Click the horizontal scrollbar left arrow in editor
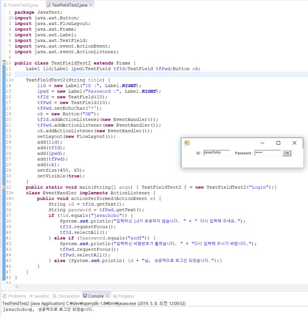The height and width of the screenshot is (316, 308). [17, 286]
